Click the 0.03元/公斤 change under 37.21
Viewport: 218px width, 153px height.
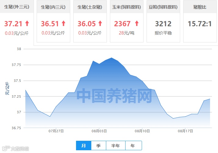[x=17, y=33]
